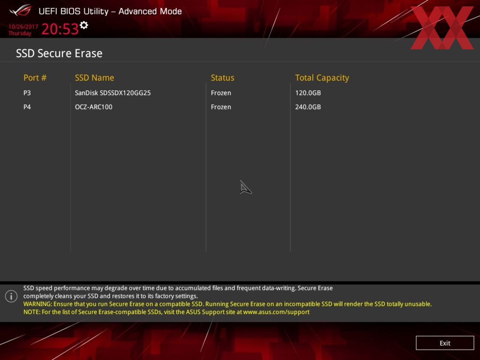Click the UEFI BIOS Utility title
The image size is (480, 360).
coord(110,11)
